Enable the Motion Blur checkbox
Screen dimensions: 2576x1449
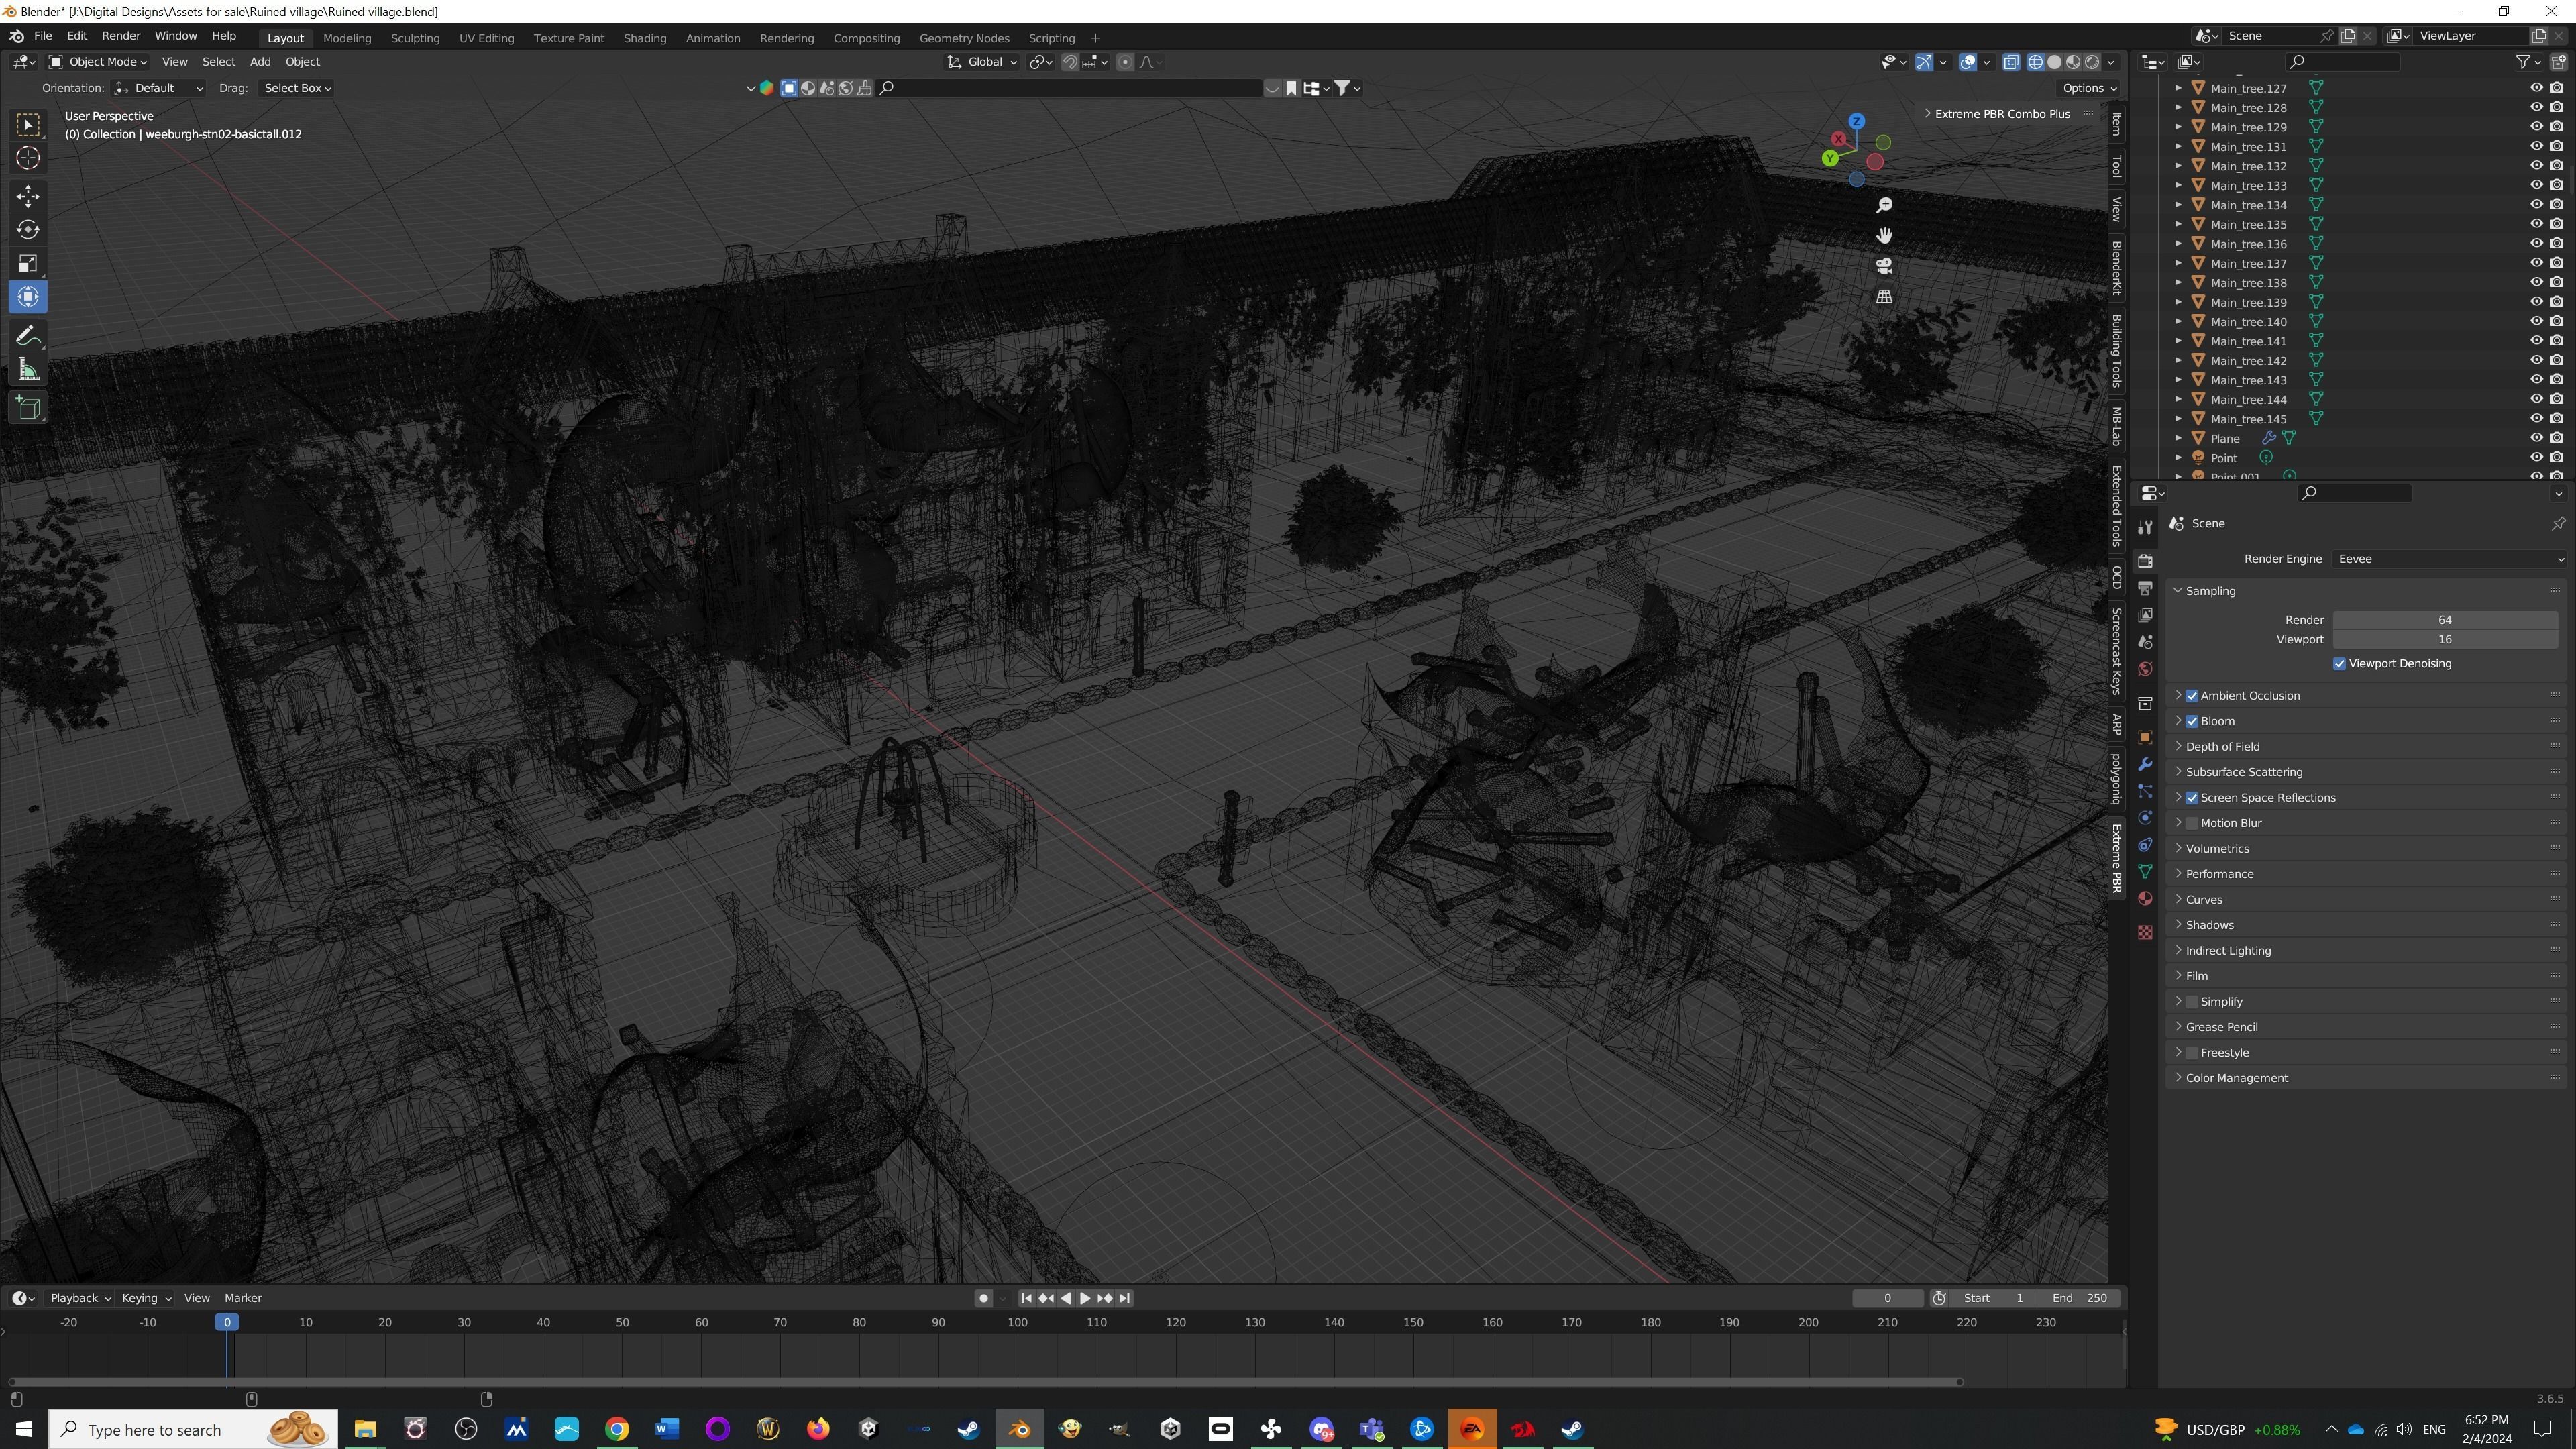point(2192,824)
